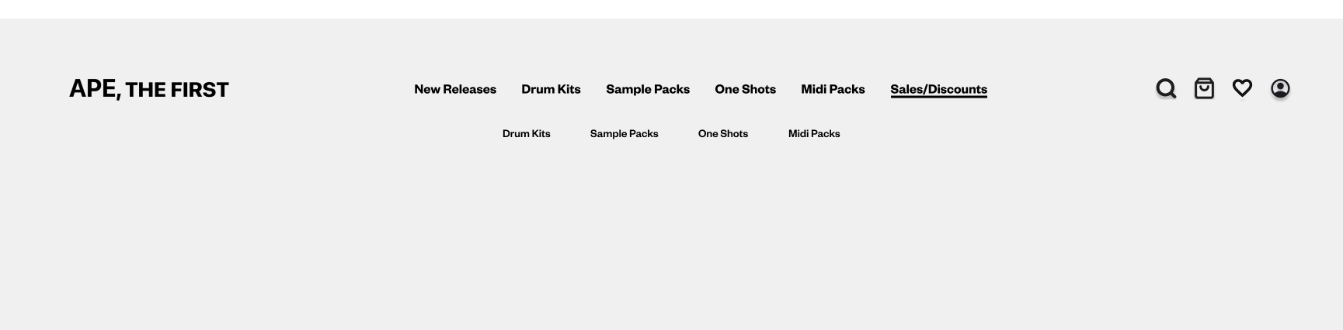
Task: Click the "APE," word in the logo
Action: coord(94,89)
